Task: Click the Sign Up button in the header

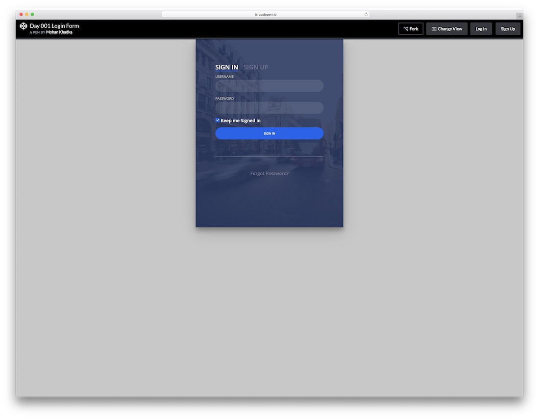Action: point(508,28)
